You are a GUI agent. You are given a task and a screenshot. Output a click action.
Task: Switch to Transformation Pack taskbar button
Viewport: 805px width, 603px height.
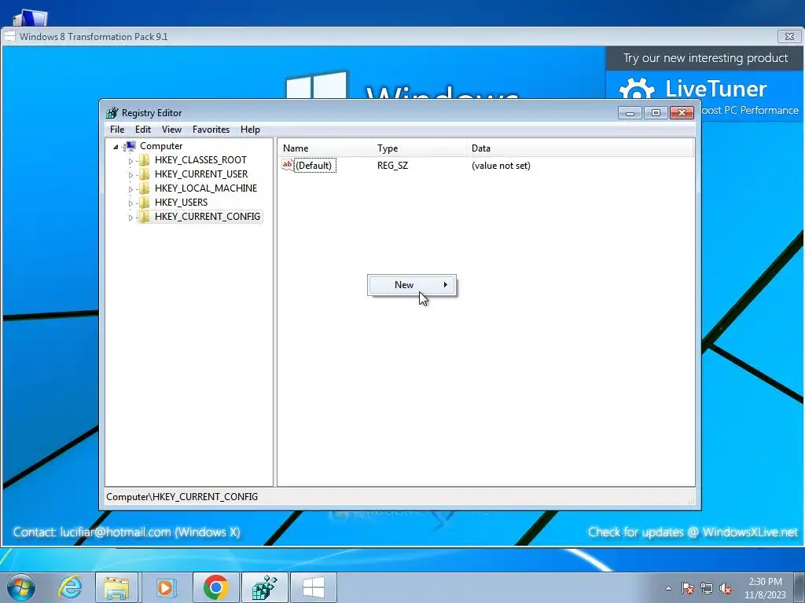(x=313, y=587)
